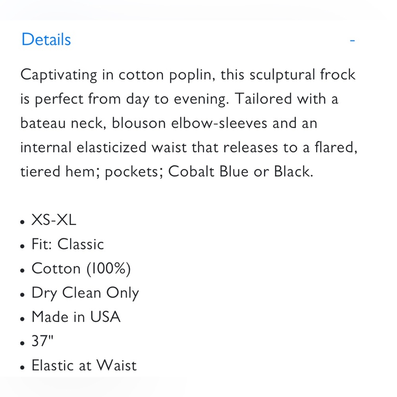Select the Made in USA bullet item
Viewport: 397px width, 397px height.
[76, 317]
